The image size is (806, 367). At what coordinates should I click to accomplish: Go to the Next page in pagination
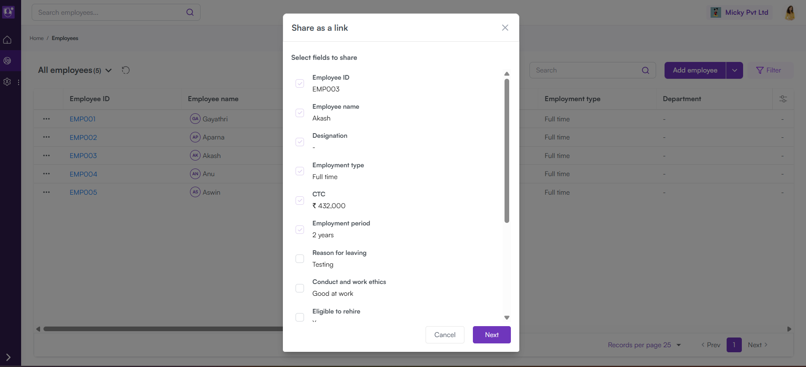click(757, 345)
